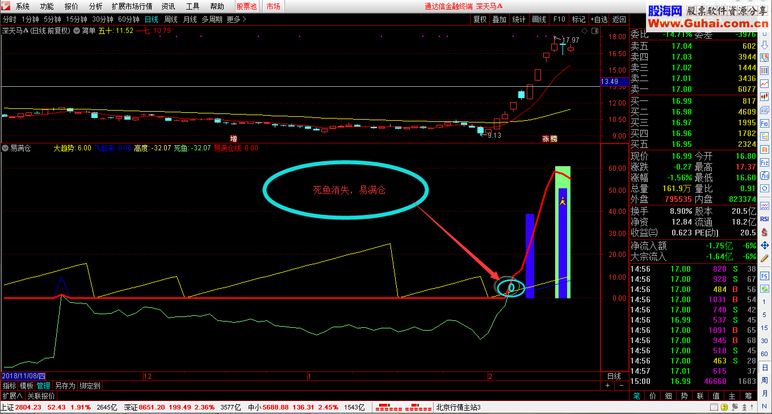
Task: Click the 北京行情主站3 server status
Action: [458, 407]
